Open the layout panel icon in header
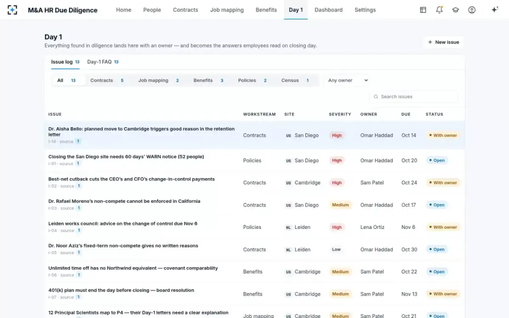 (423, 10)
